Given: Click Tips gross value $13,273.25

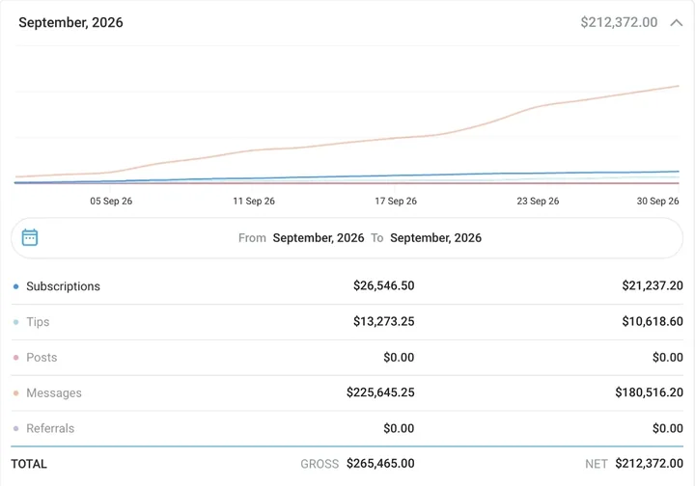Looking at the screenshot, I should pyautogui.click(x=384, y=321).
